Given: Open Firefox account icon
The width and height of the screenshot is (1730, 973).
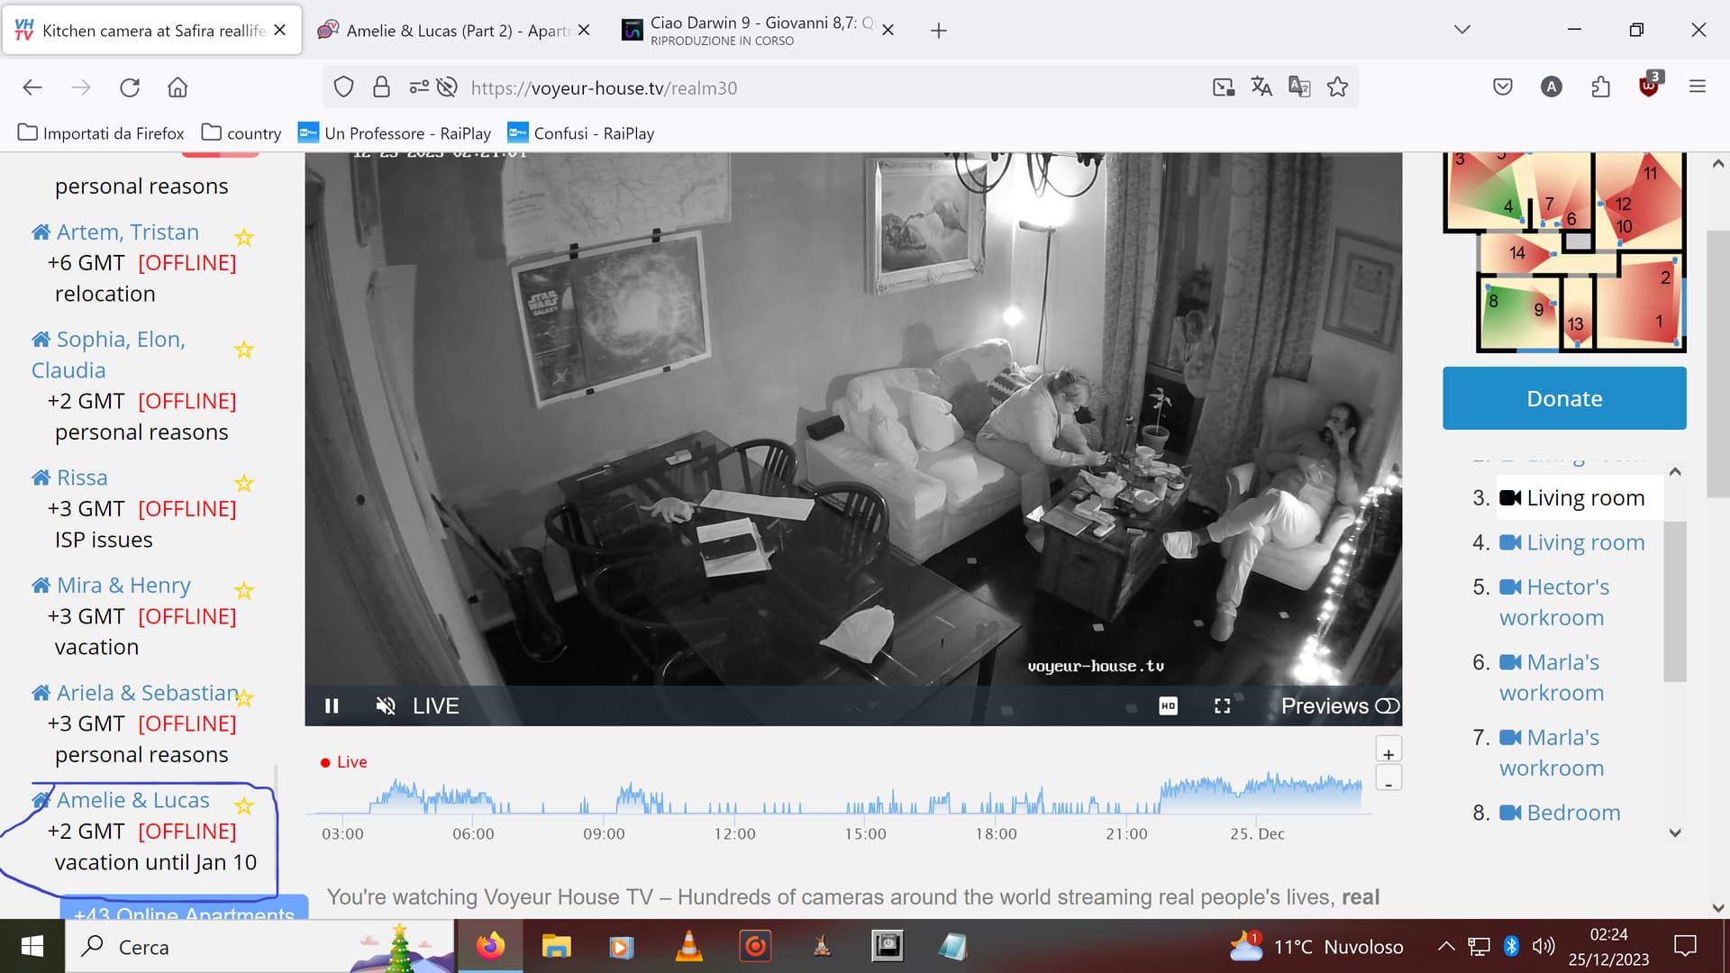Looking at the screenshot, I should click(1551, 87).
